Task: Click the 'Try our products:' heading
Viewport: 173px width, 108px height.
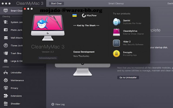Action: tap(122, 13)
